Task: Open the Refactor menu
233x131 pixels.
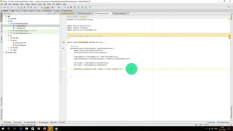Action: [x=34, y=4]
